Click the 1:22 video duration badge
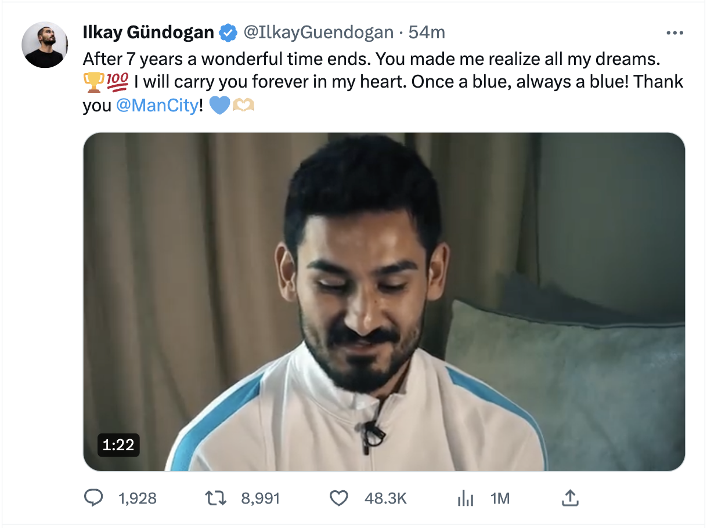 [x=118, y=444]
